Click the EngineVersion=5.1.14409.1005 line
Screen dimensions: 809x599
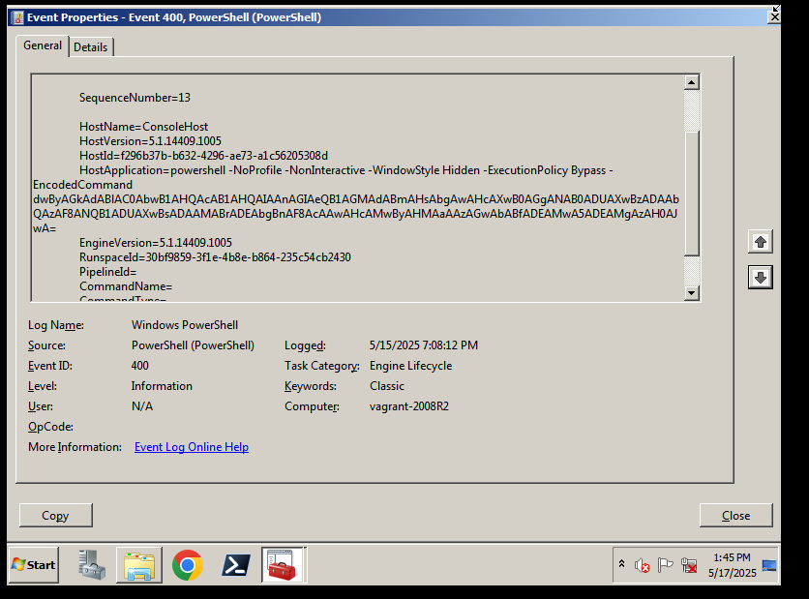pos(155,243)
